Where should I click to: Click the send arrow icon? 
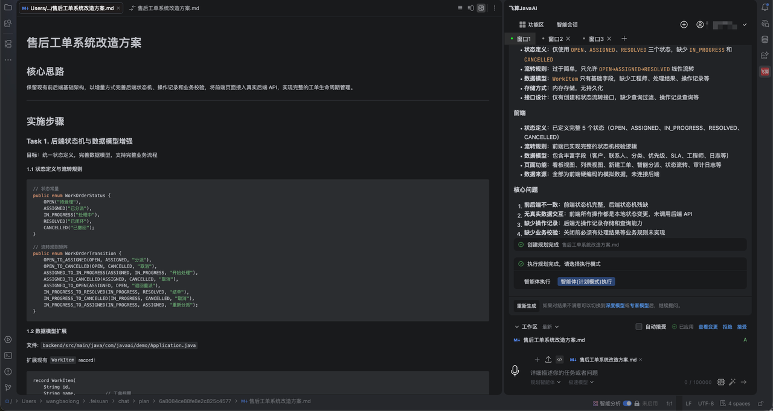[744, 382]
